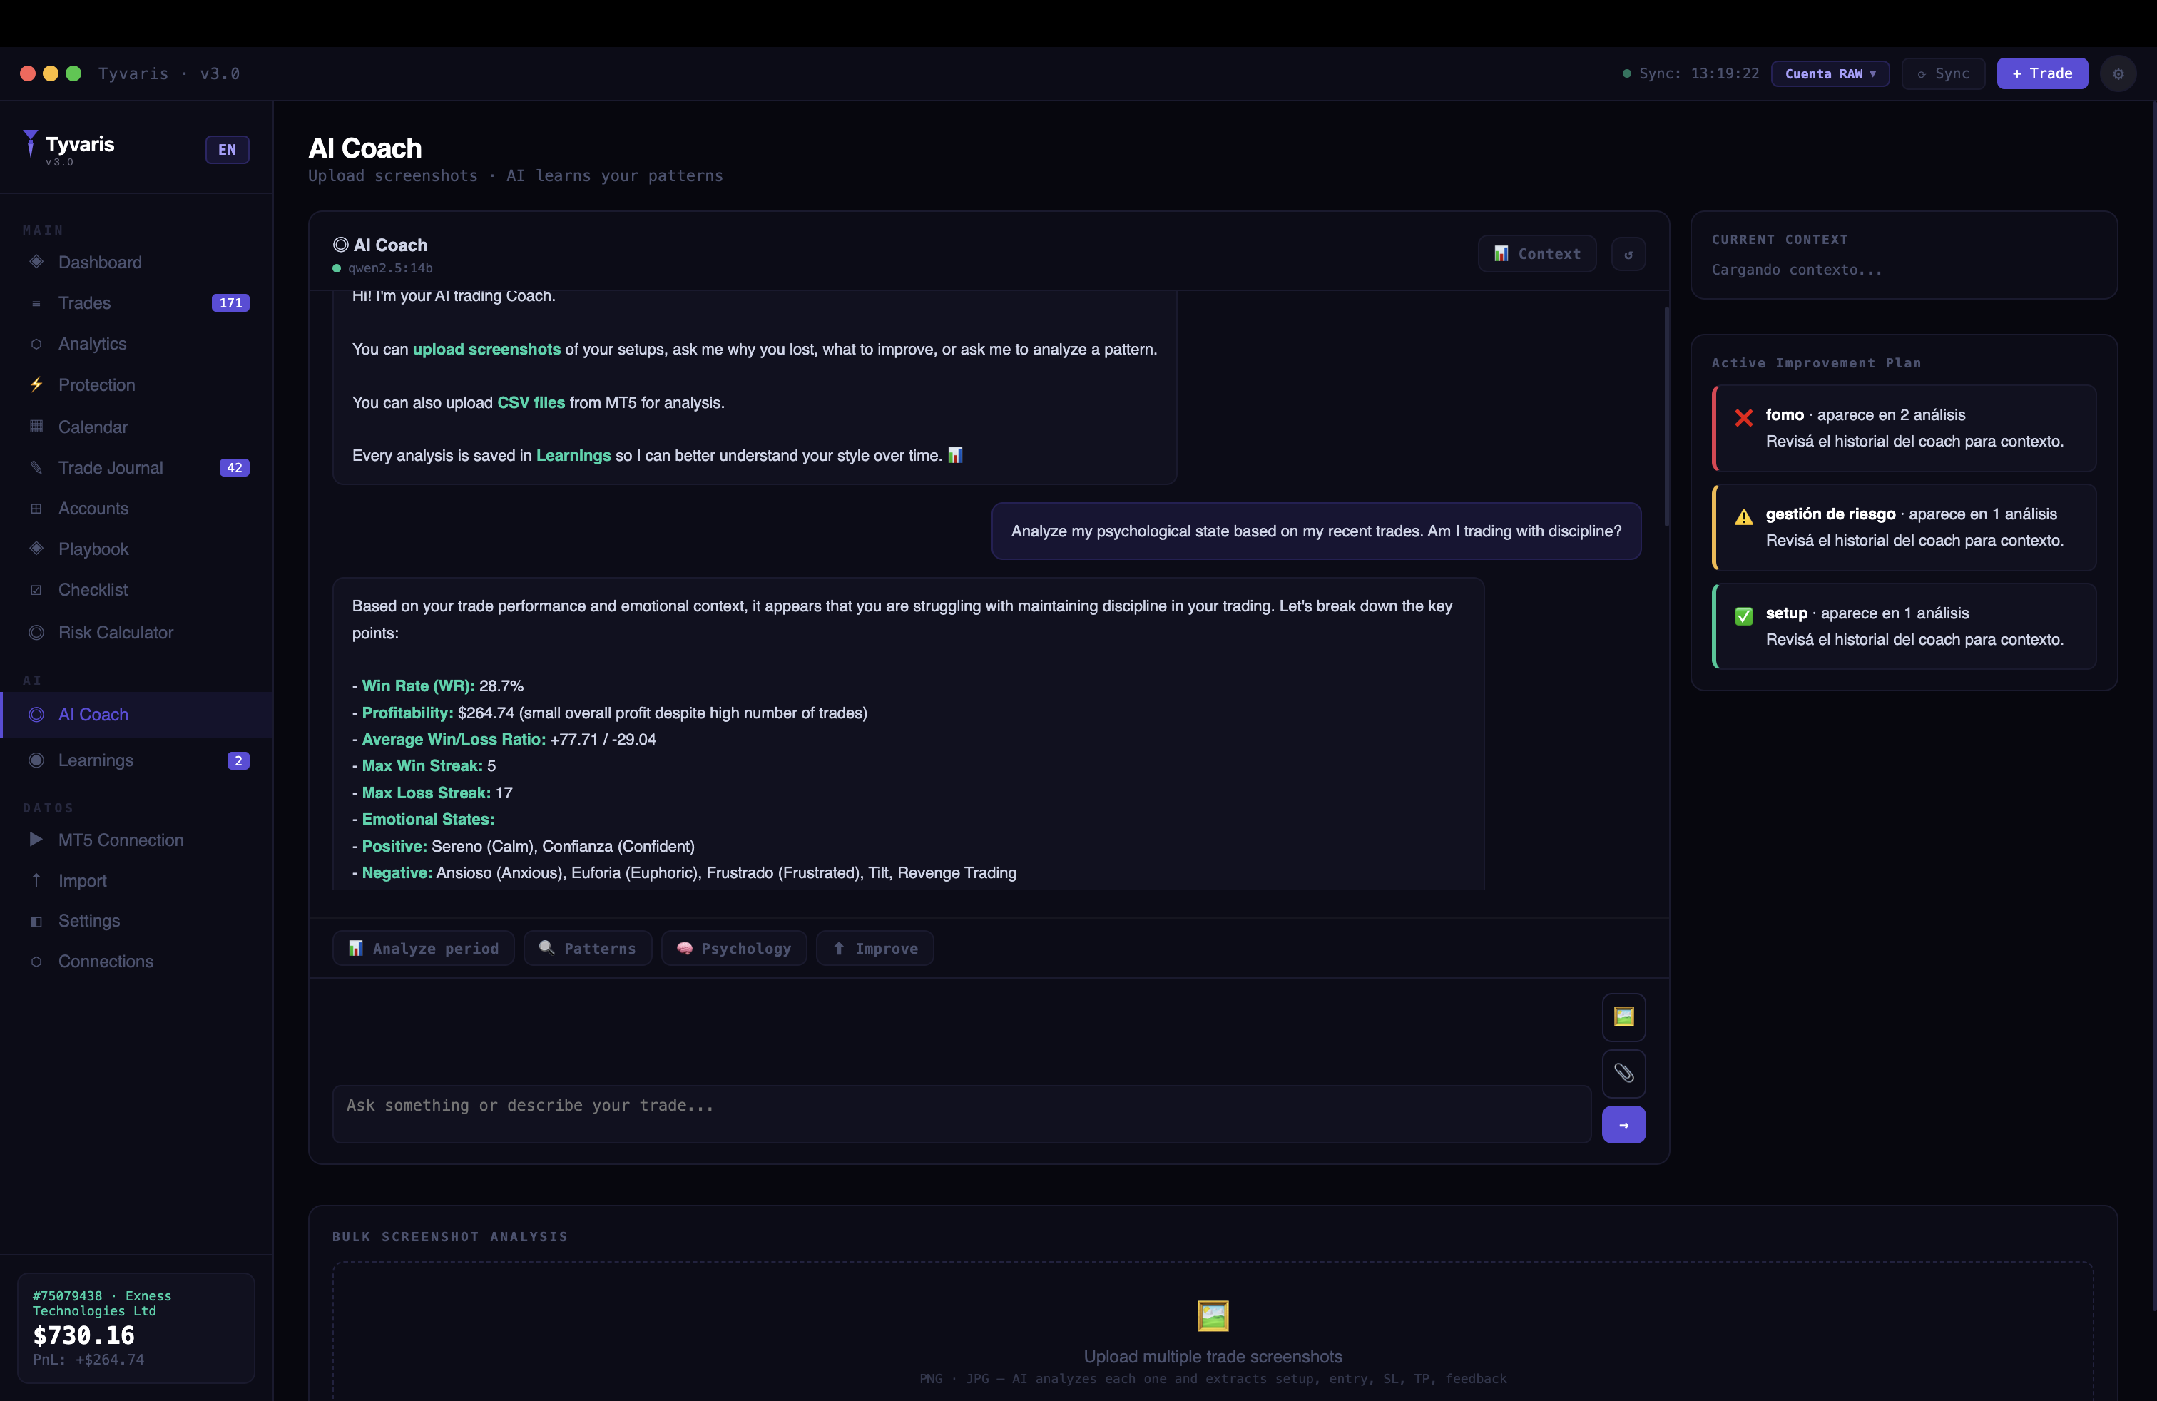2157x1401 pixels.
Task: Click the image upload icon button
Action: (x=1623, y=1017)
